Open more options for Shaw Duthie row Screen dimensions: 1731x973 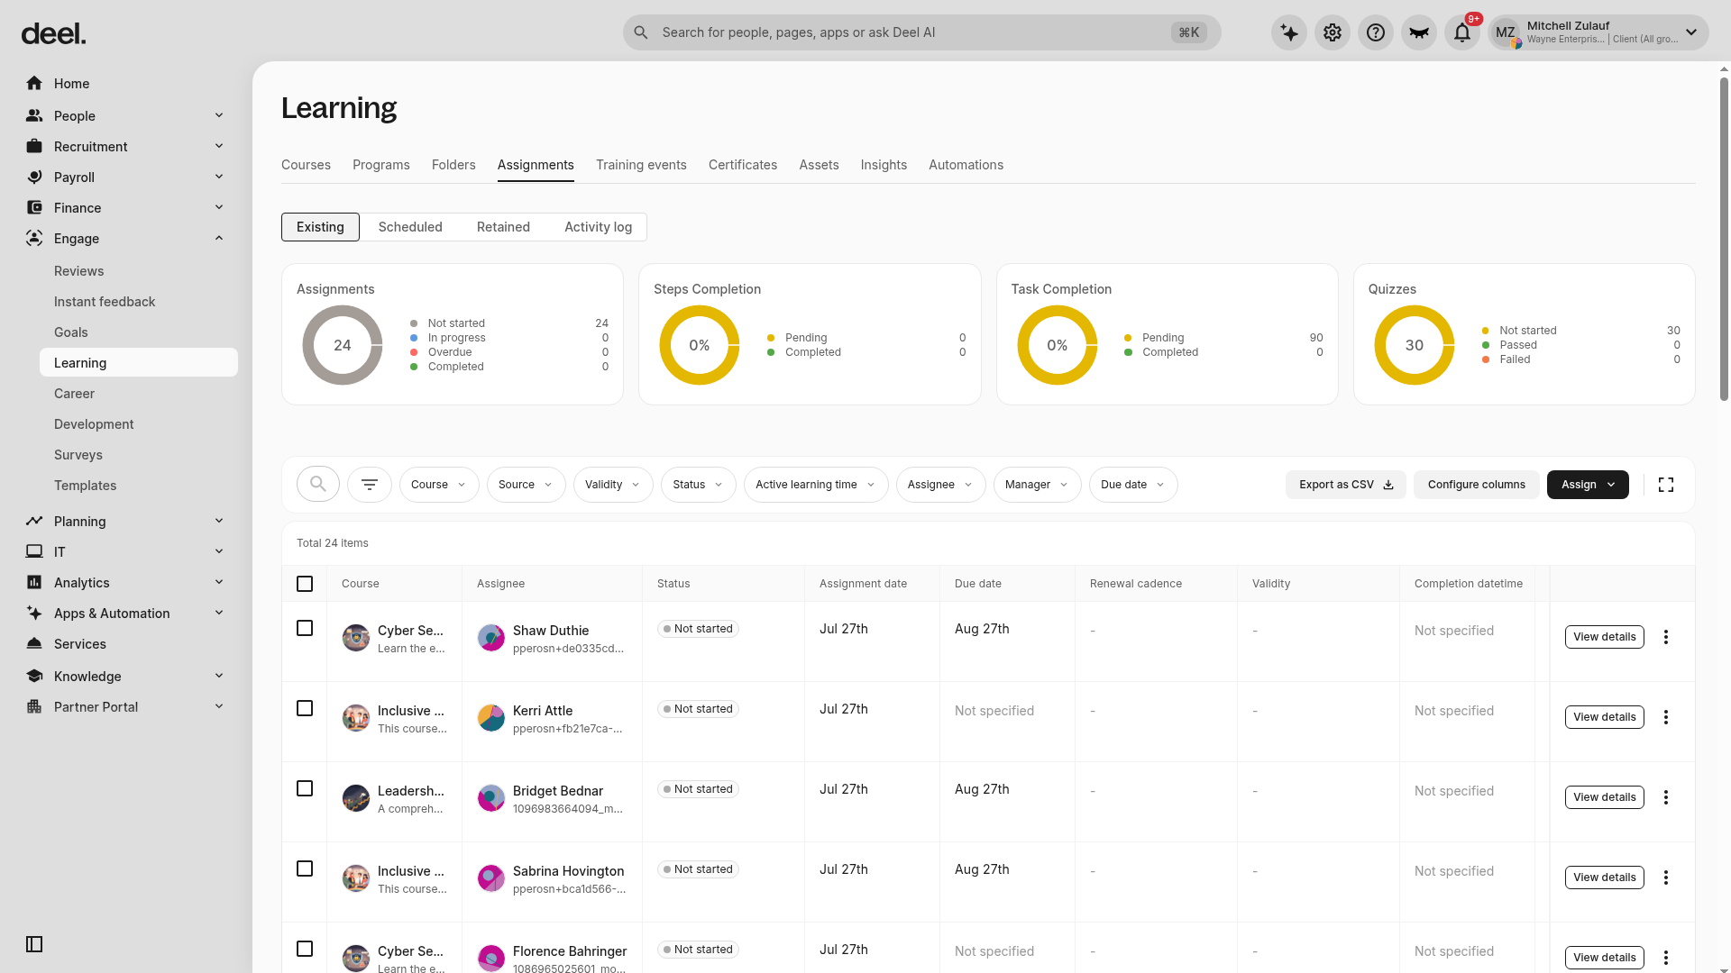[x=1666, y=637]
